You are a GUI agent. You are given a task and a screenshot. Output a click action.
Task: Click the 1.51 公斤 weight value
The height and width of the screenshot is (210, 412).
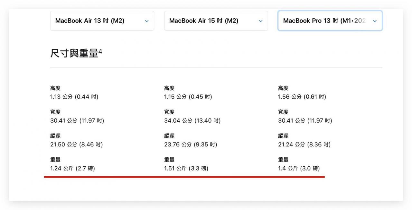(x=186, y=168)
